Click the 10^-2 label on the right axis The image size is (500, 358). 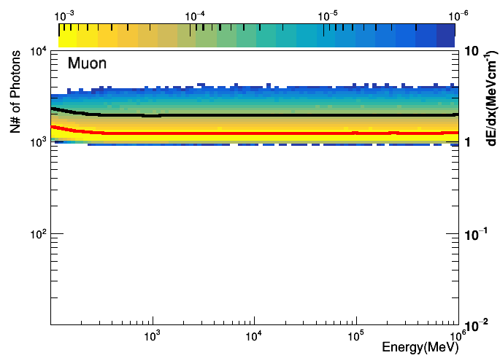476,325
